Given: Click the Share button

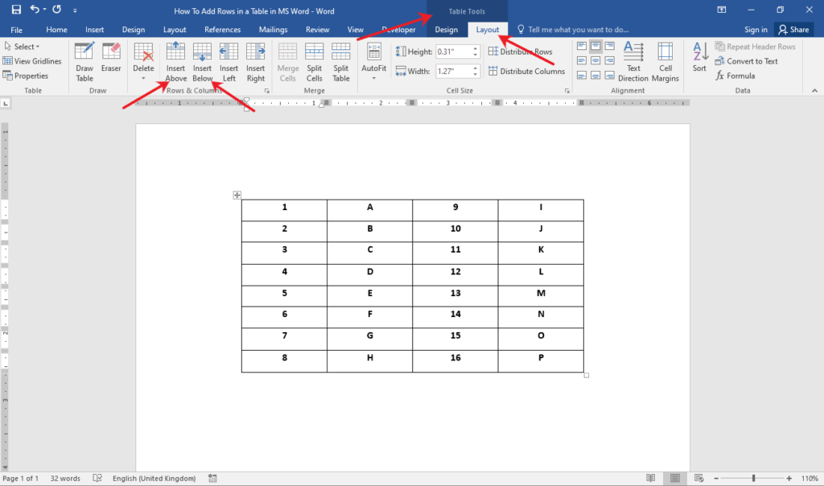Looking at the screenshot, I should pos(793,30).
